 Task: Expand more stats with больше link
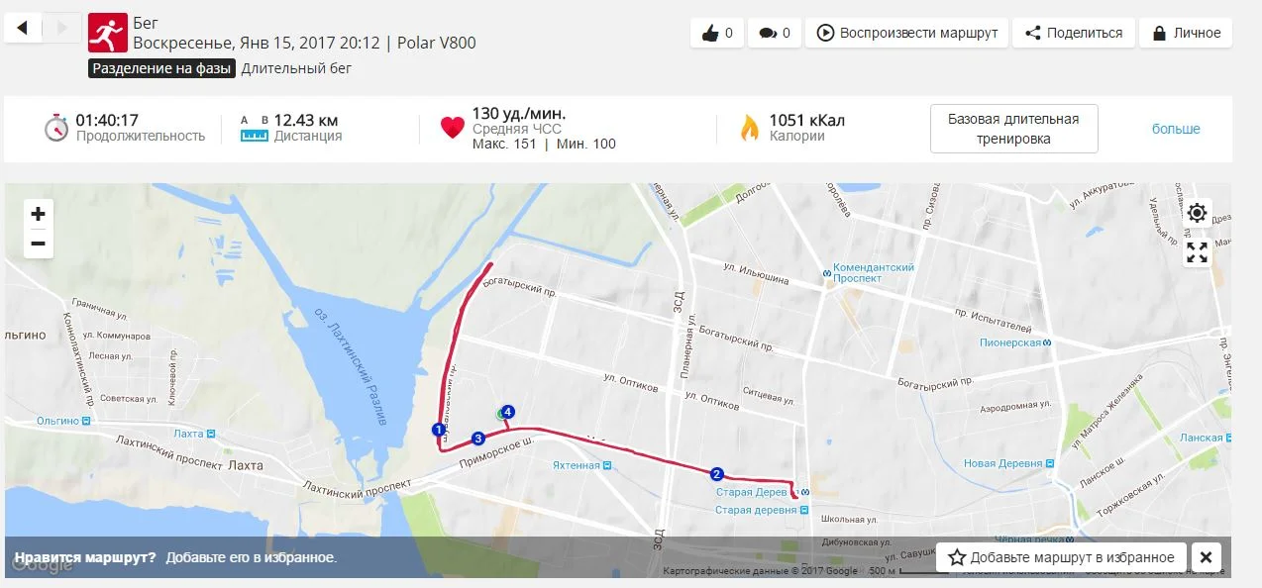pos(1176,129)
